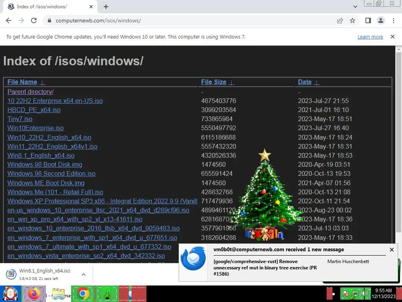
Task: Open Action Center flag tray icon
Action: (345, 293)
